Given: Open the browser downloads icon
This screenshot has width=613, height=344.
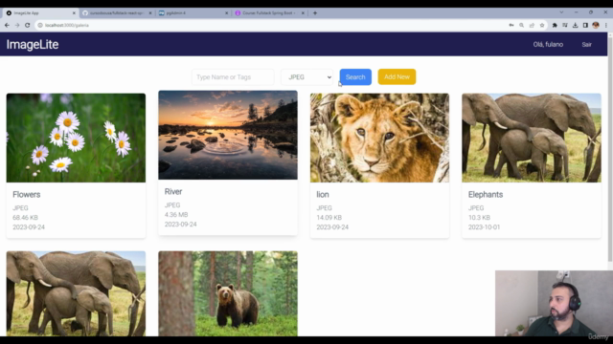Looking at the screenshot, I should click(x=575, y=25).
